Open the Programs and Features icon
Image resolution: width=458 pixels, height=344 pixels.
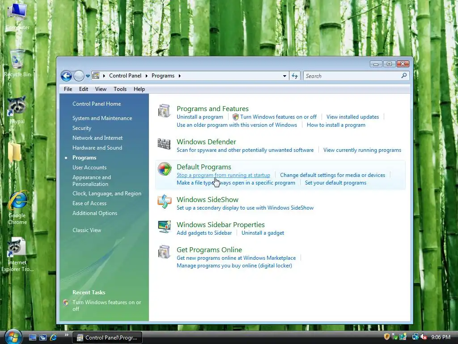point(164,111)
